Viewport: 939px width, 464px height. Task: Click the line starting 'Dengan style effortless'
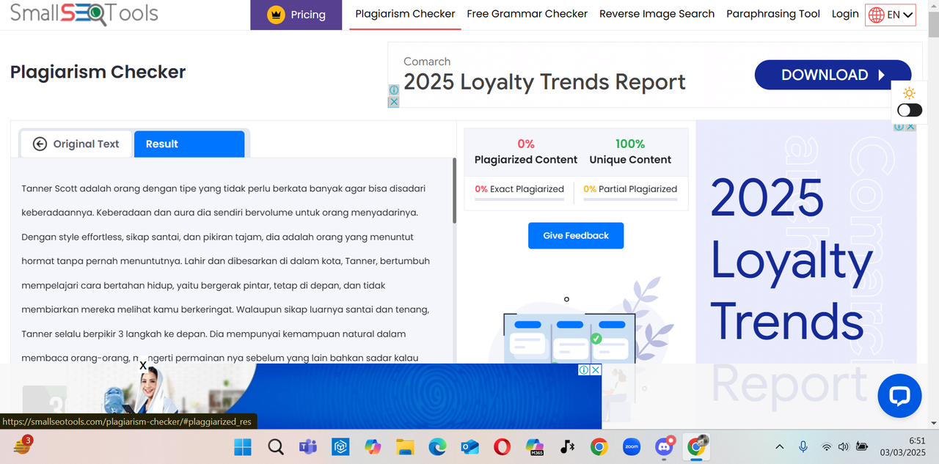(x=218, y=237)
